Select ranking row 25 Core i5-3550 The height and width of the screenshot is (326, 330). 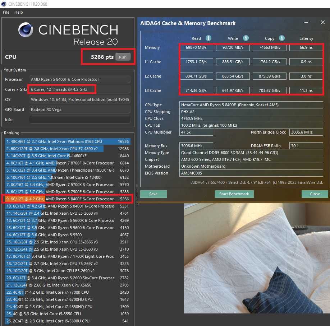point(68,314)
